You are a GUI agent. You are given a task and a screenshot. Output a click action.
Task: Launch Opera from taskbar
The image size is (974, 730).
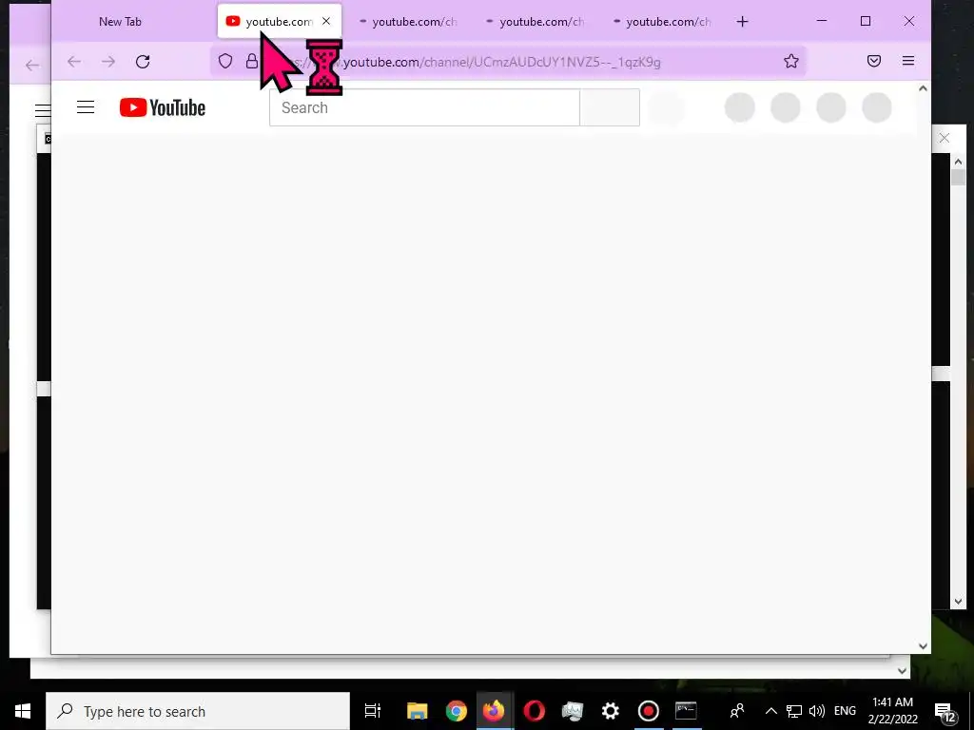[534, 711]
